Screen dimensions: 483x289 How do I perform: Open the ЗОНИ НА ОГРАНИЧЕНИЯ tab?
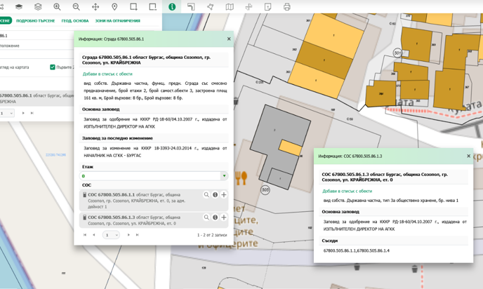pos(117,21)
